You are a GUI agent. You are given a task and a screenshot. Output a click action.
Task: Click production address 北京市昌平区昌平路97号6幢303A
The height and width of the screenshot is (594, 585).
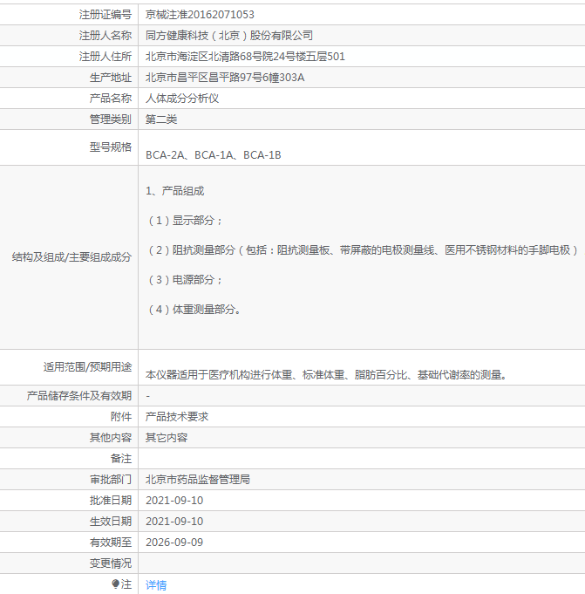pos(225,78)
